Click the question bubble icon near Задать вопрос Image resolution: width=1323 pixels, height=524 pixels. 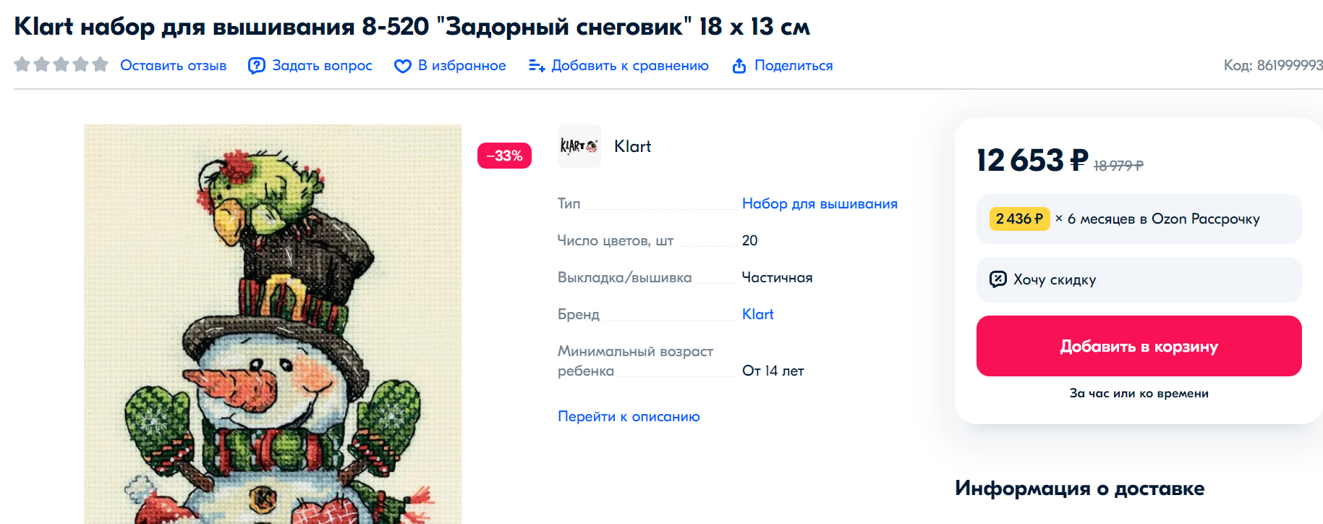[256, 66]
